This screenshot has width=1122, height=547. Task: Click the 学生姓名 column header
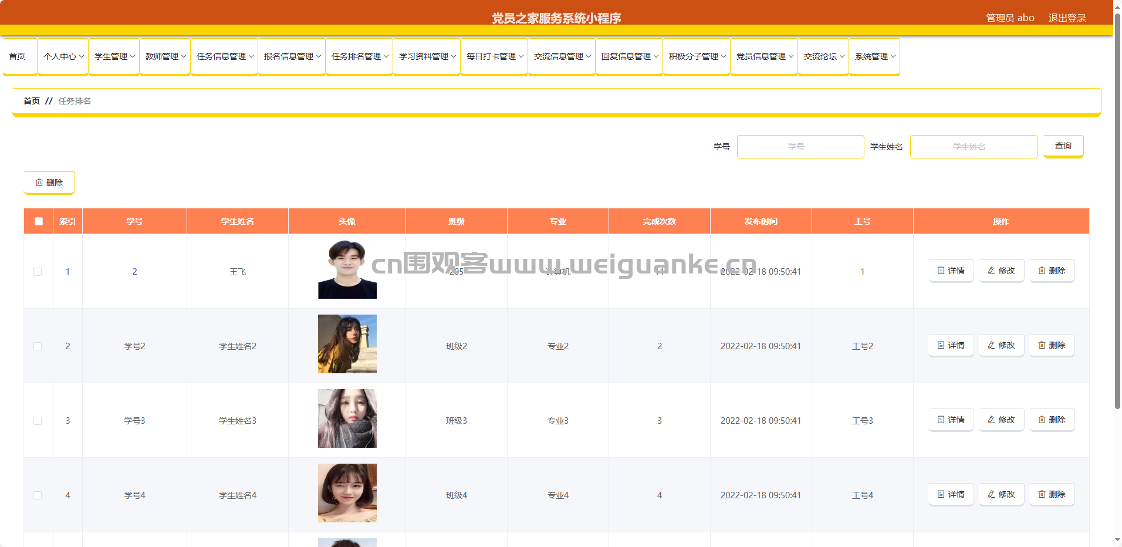(x=238, y=221)
